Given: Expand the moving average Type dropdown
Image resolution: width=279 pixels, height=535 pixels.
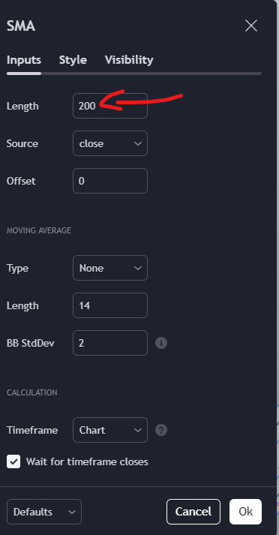Looking at the screenshot, I should 110,268.
